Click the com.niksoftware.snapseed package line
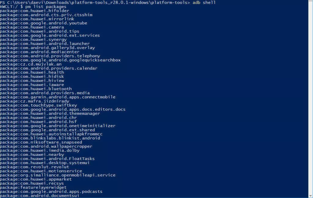 pos(41,142)
